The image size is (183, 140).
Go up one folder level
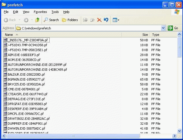click(37, 20)
